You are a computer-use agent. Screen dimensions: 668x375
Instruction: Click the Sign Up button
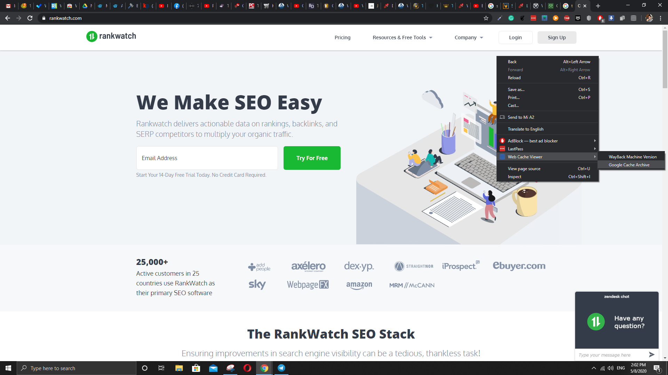point(557,37)
